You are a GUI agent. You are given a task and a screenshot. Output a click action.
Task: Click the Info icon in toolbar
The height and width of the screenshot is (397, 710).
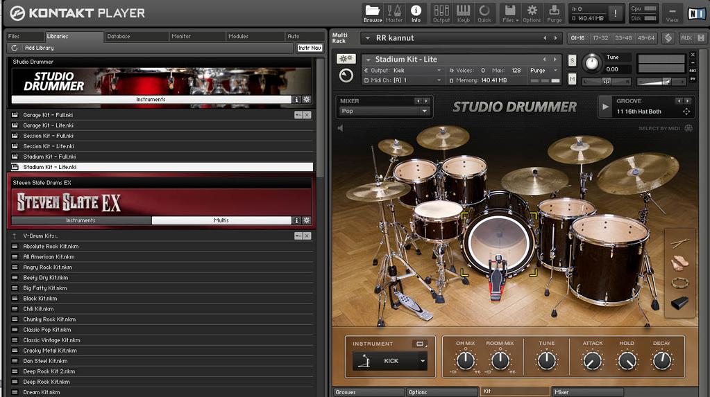click(416, 13)
